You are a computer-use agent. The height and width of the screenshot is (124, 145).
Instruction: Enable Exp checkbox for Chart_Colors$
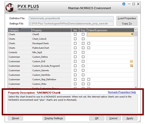(x=83, y=39)
